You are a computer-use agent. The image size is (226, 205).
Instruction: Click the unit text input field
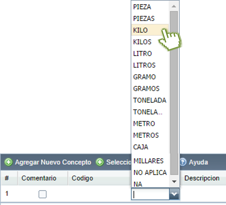(150, 194)
